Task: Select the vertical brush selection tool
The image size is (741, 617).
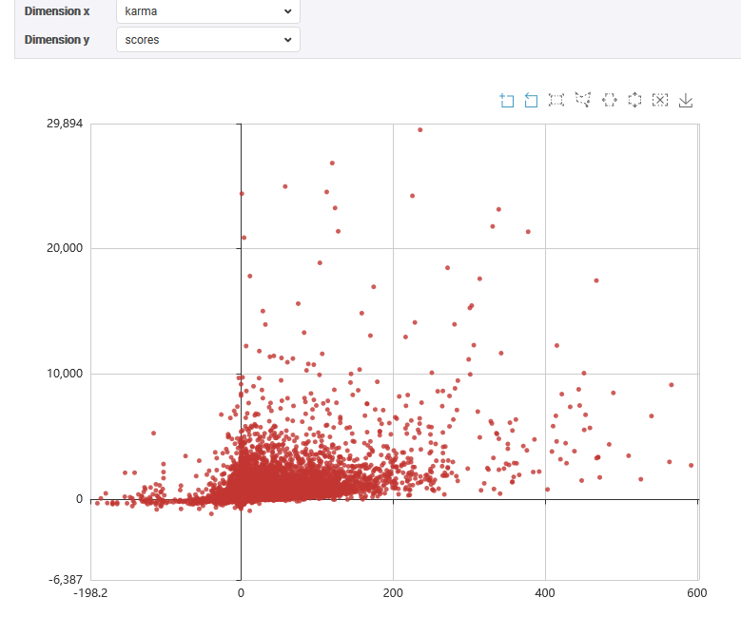Action: (634, 100)
